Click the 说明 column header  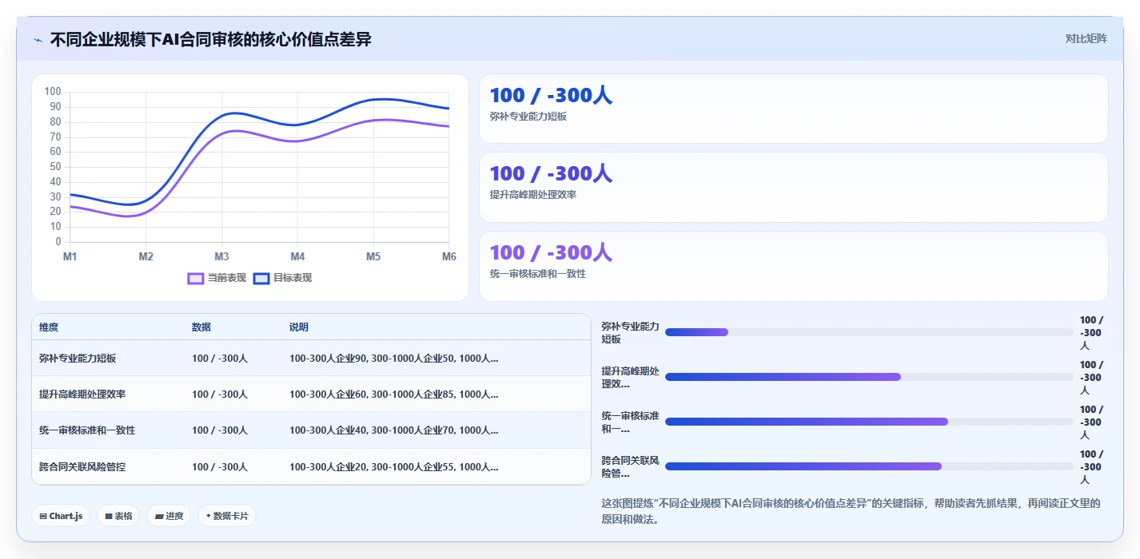coord(299,327)
